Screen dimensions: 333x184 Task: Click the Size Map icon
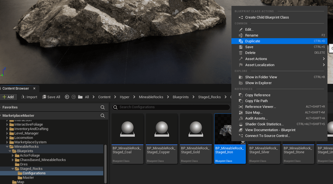click(x=241, y=113)
